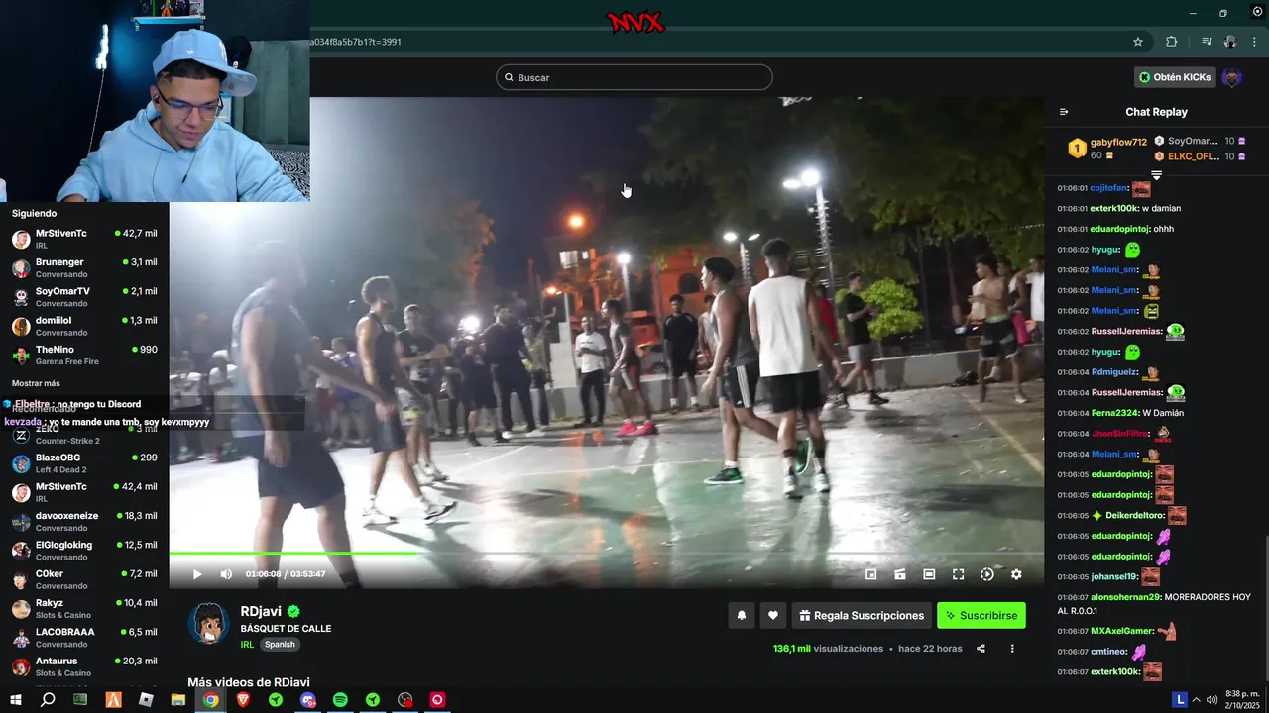Click Regala Suscripciones button

point(862,615)
